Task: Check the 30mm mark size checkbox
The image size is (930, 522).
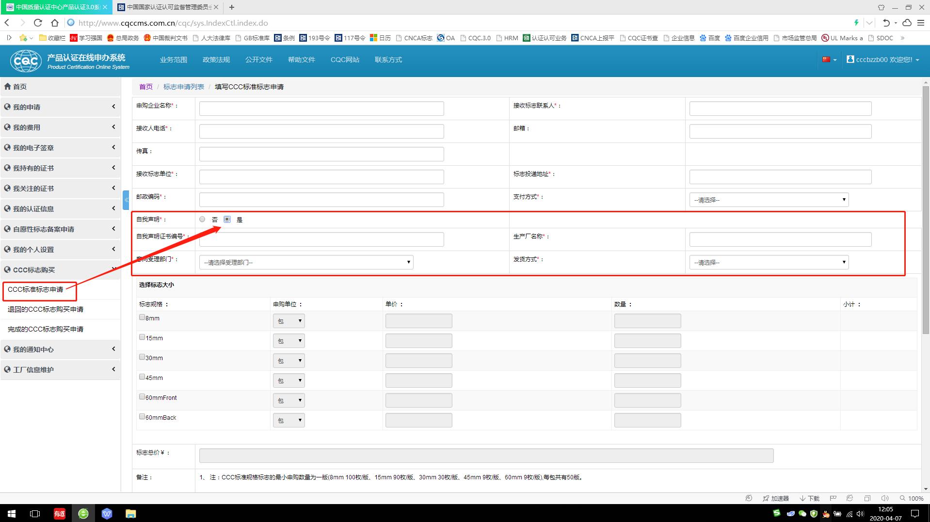Action: pyautogui.click(x=142, y=357)
